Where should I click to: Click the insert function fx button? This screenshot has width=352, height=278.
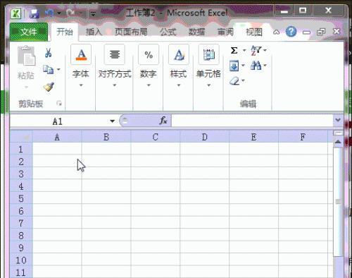coord(163,121)
